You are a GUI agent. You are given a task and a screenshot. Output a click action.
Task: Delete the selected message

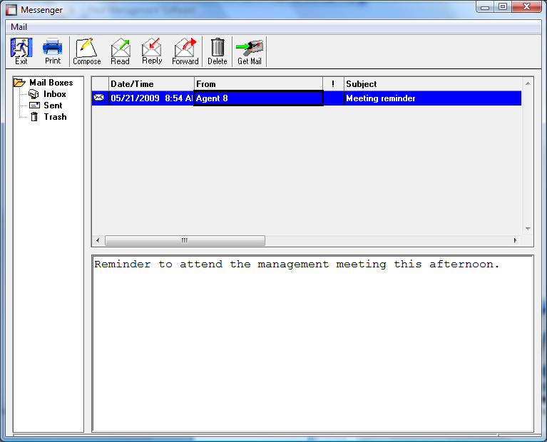pos(218,51)
